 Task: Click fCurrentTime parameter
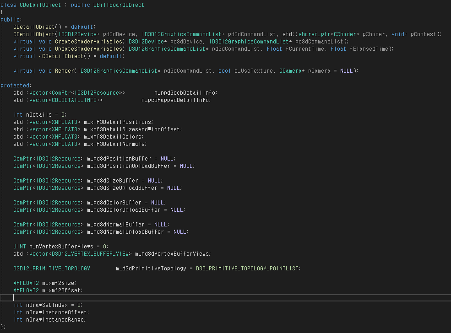305,49
